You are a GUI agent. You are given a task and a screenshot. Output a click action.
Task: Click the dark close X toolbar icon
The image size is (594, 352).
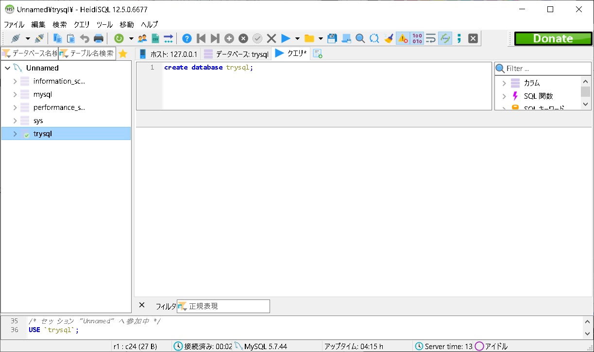(x=473, y=38)
